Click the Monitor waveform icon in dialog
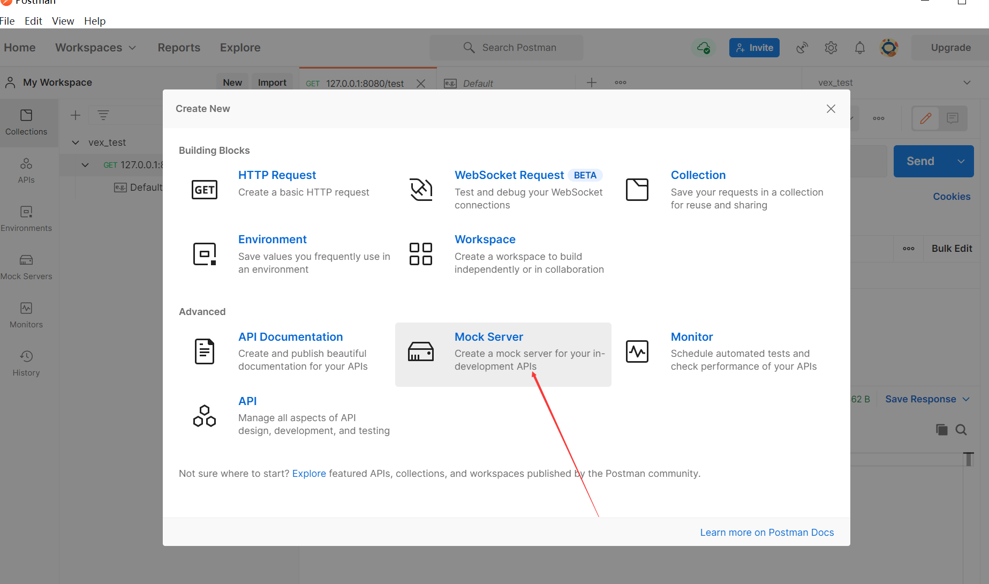989x584 pixels. [637, 351]
